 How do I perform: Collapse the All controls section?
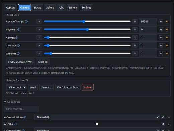coord(12,102)
